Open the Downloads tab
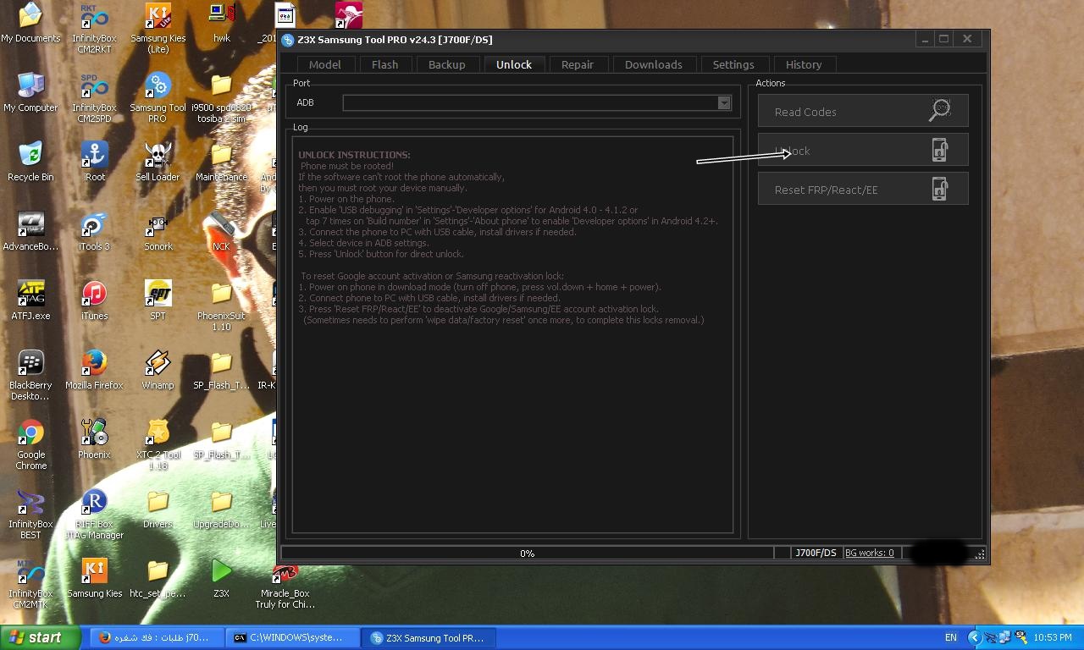Screen dimensions: 1084x650 pos(653,64)
